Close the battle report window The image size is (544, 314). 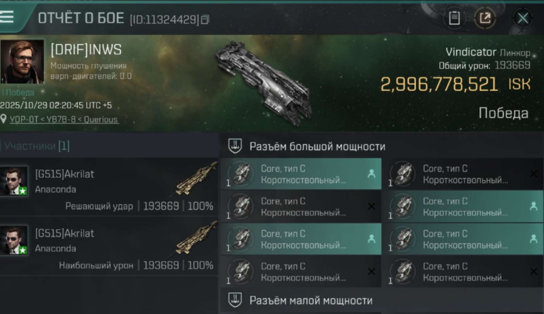(523, 18)
